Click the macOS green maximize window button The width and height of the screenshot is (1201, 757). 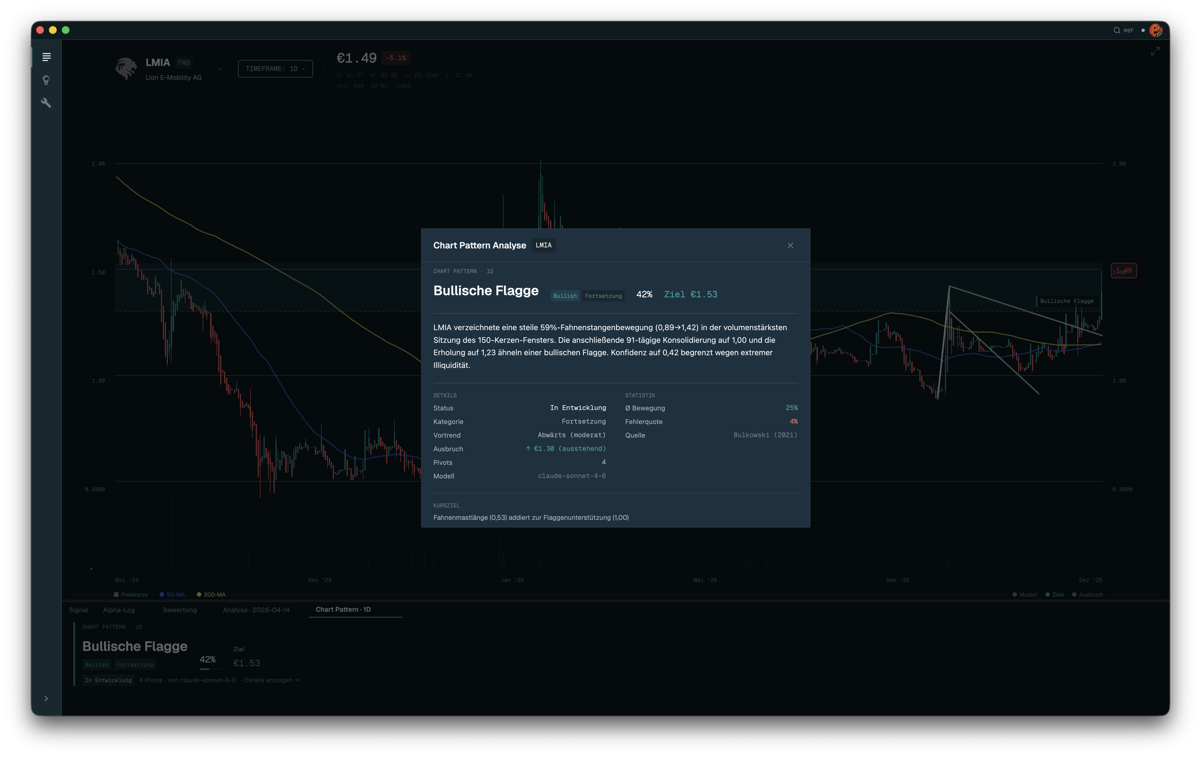[65, 30]
